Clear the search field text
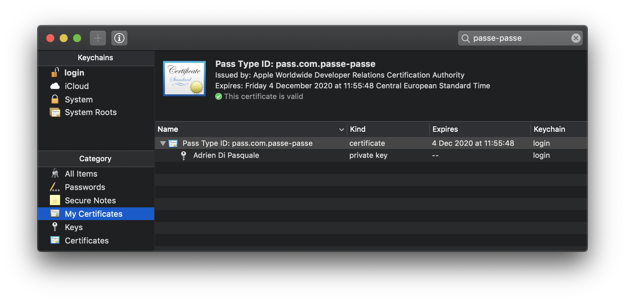 click(576, 38)
